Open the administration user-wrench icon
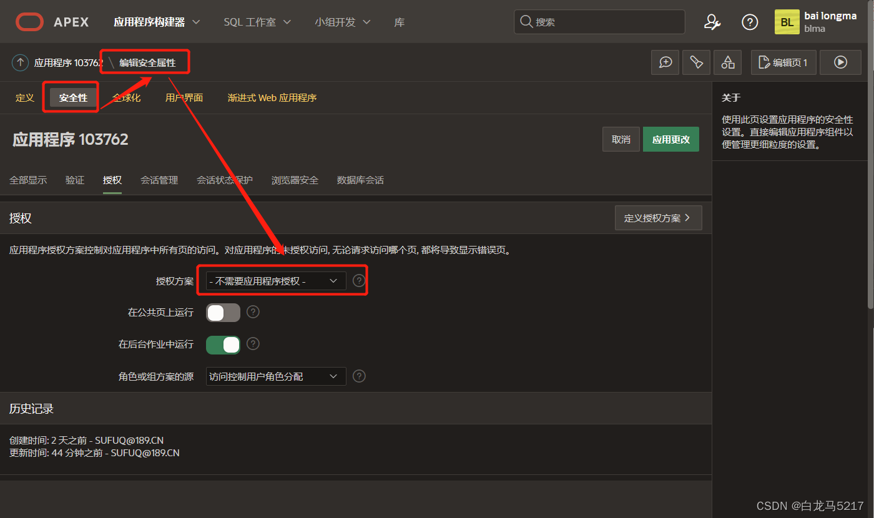The image size is (874, 518). pos(712,22)
